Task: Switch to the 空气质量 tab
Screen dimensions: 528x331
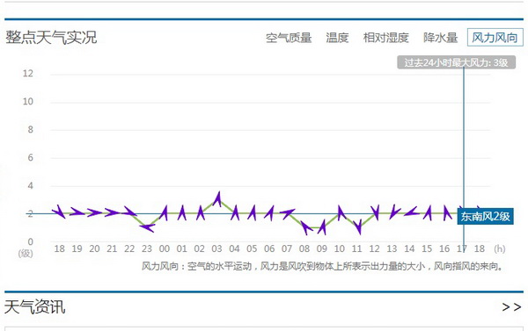Action: (x=289, y=38)
